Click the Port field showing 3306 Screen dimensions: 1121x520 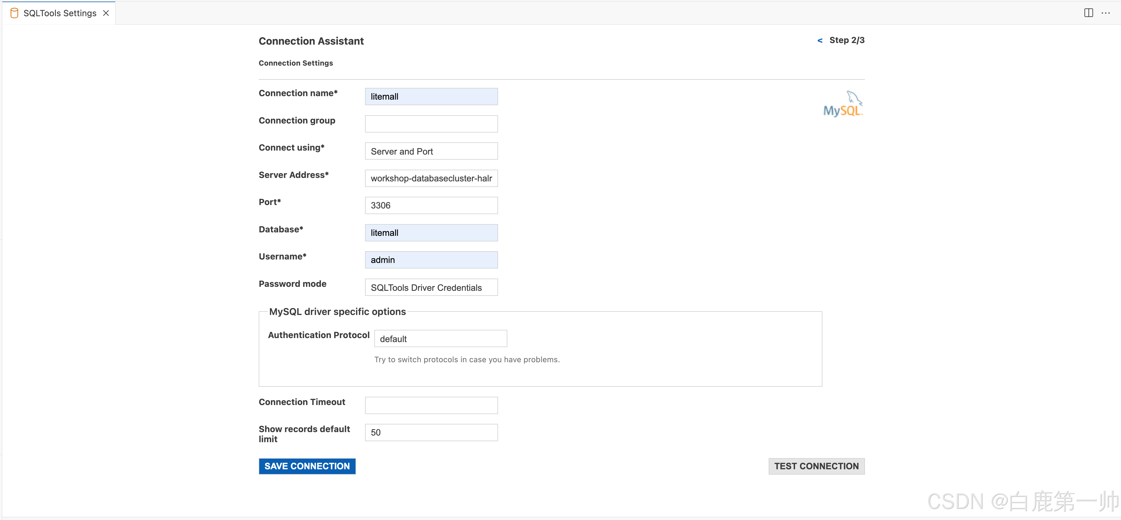coord(431,205)
